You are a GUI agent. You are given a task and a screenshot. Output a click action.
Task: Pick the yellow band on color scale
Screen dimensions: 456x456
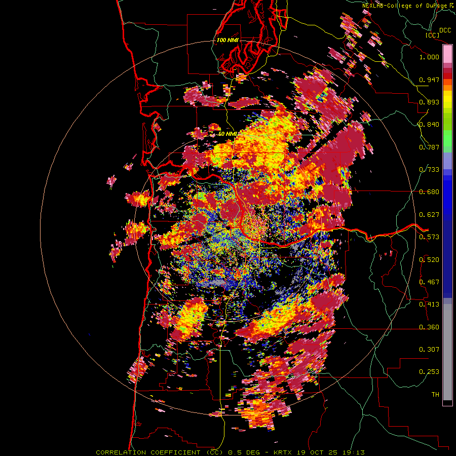(x=447, y=99)
